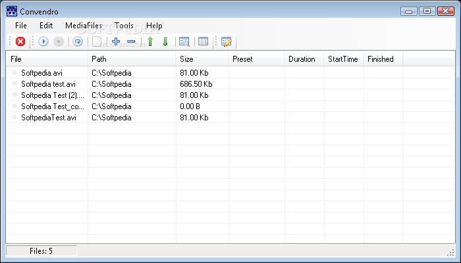Screen dimensions: 461x263
Task: Click the Preset column header
Action: (x=256, y=59)
